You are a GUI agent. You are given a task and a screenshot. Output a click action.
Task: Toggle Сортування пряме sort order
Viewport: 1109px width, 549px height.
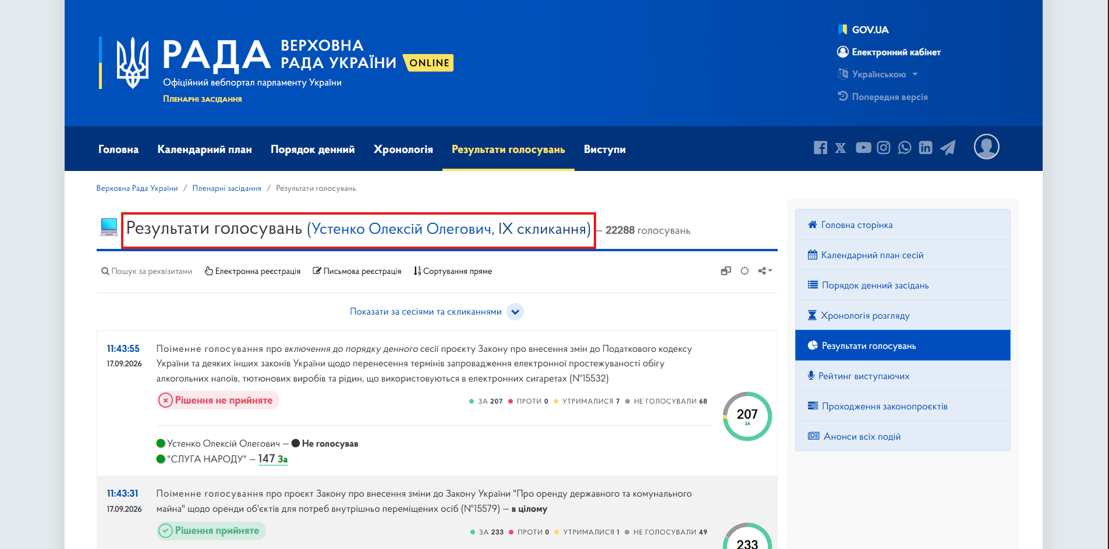(453, 271)
